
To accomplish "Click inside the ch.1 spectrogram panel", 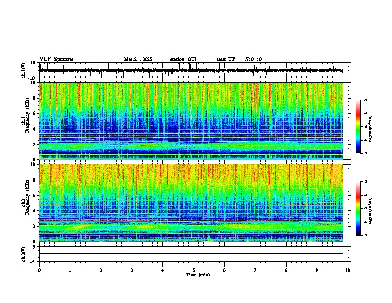I will point(191,121).
